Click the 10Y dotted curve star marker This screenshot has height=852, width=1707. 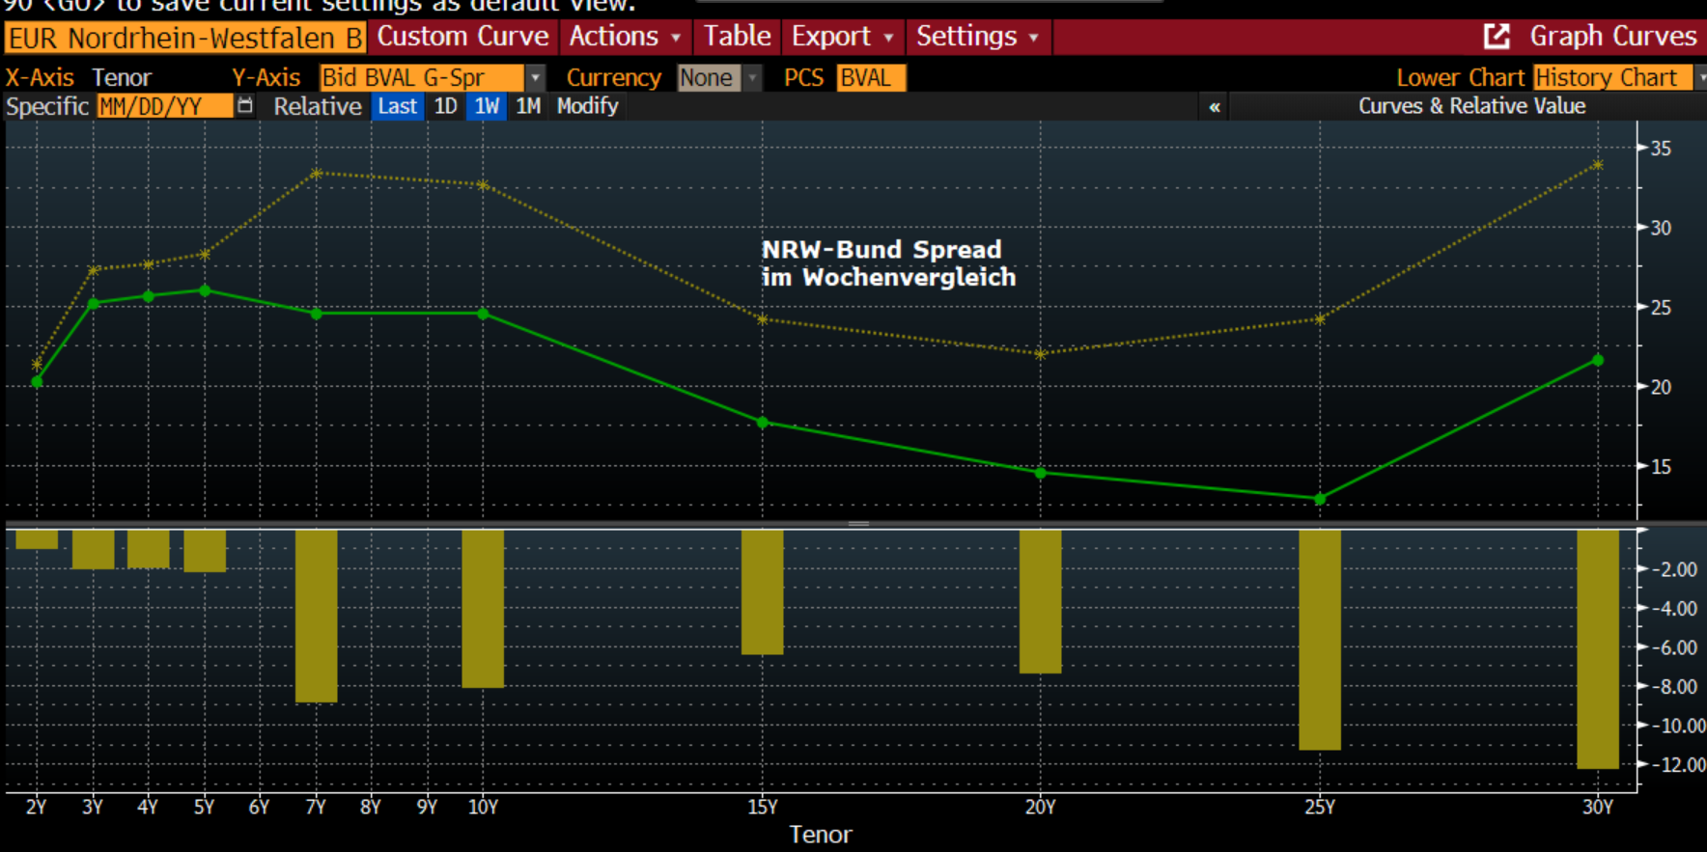click(x=483, y=185)
